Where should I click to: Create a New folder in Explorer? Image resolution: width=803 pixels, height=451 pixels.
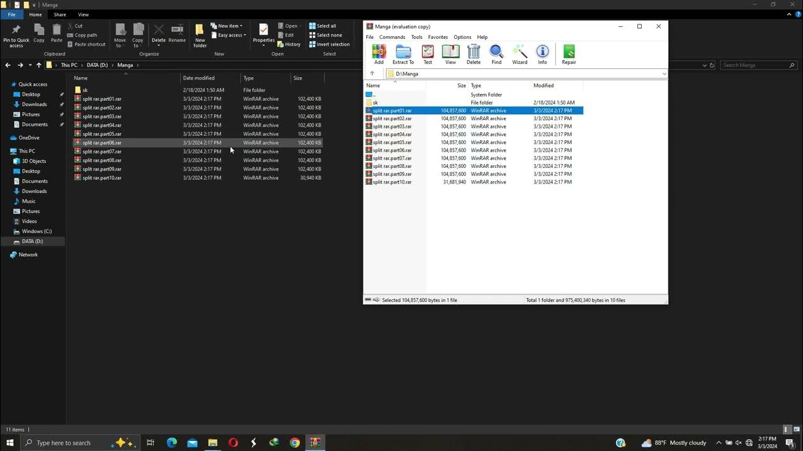[200, 36]
